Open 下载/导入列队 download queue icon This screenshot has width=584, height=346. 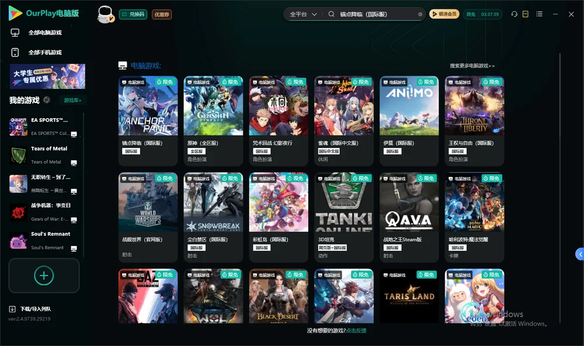click(12, 309)
